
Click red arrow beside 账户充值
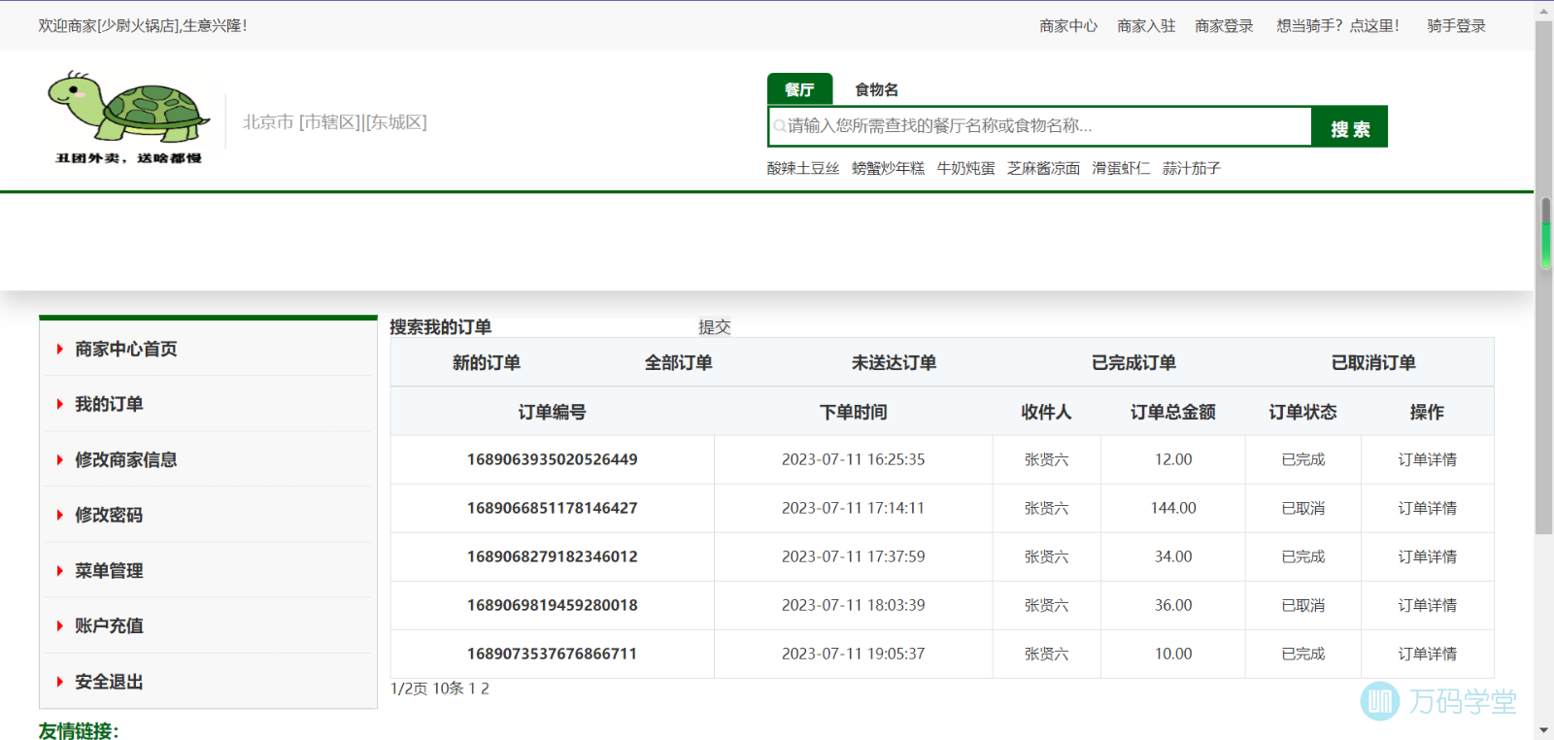[59, 626]
